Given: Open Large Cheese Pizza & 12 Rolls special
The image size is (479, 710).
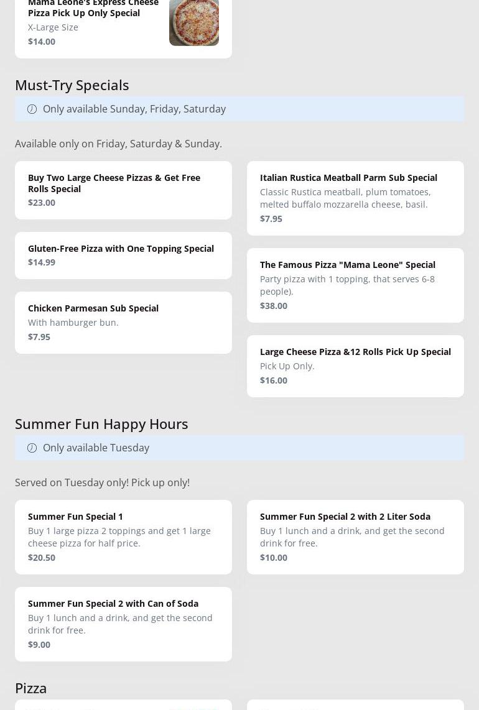Looking at the screenshot, I should pos(355,366).
